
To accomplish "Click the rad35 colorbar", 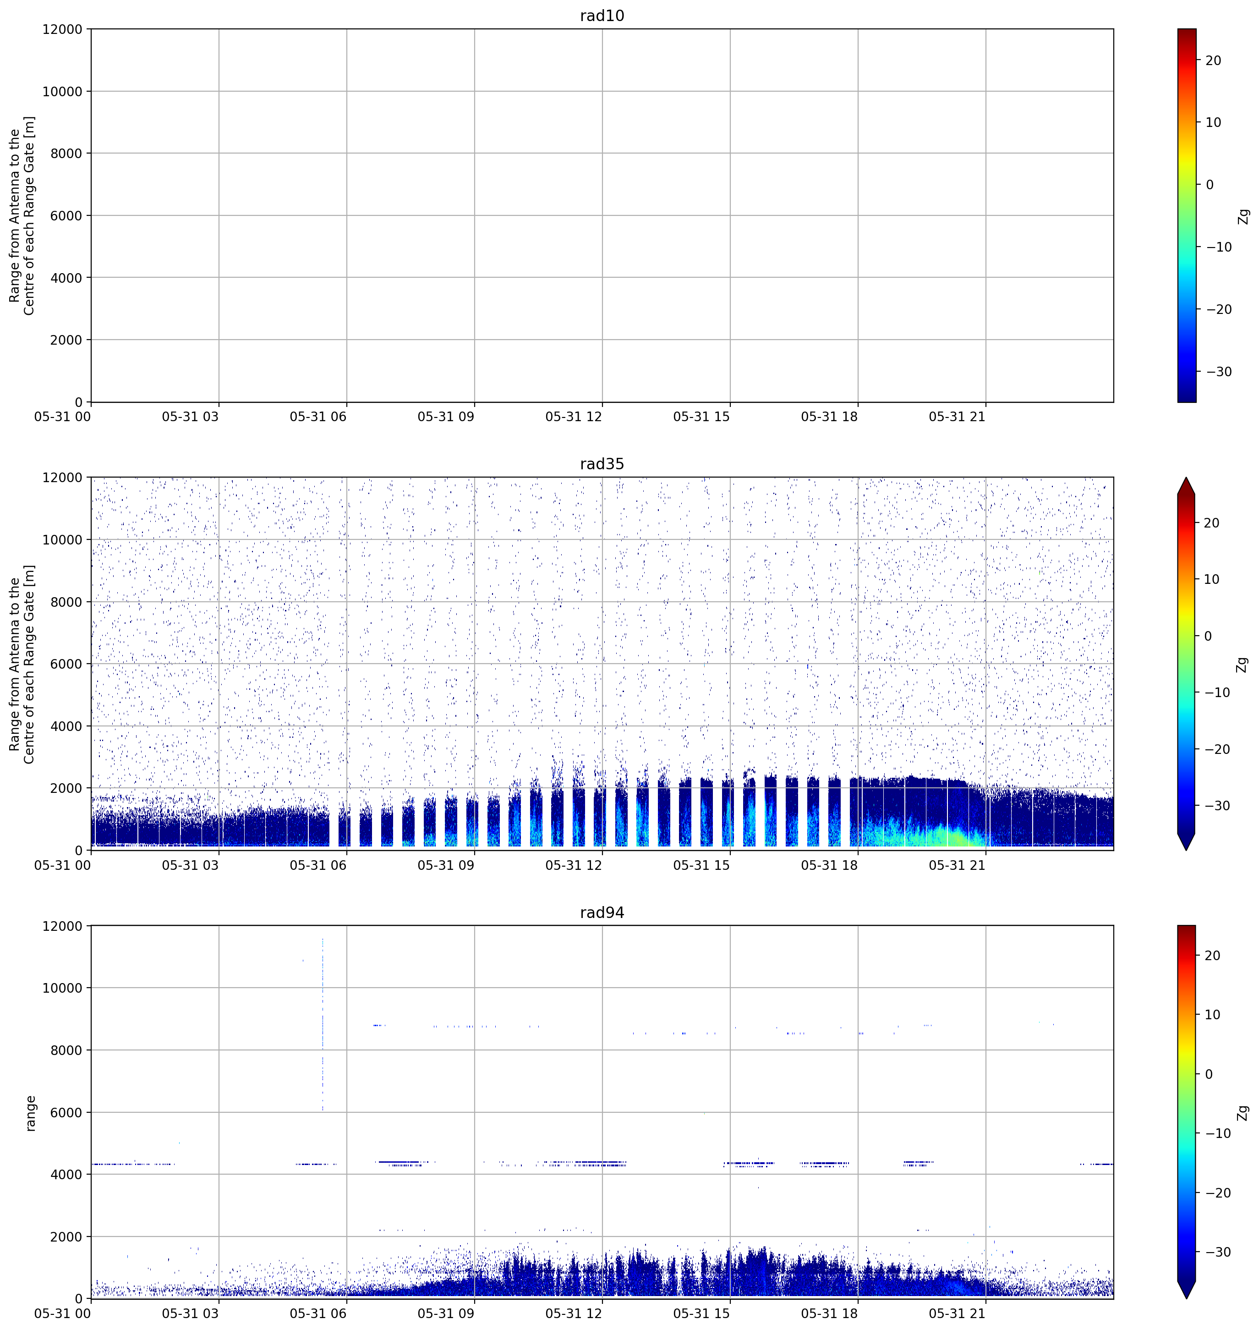I will tap(1187, 664).
